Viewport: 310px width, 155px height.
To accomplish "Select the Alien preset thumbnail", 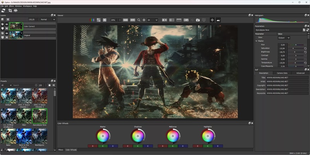I will point(24,116).
